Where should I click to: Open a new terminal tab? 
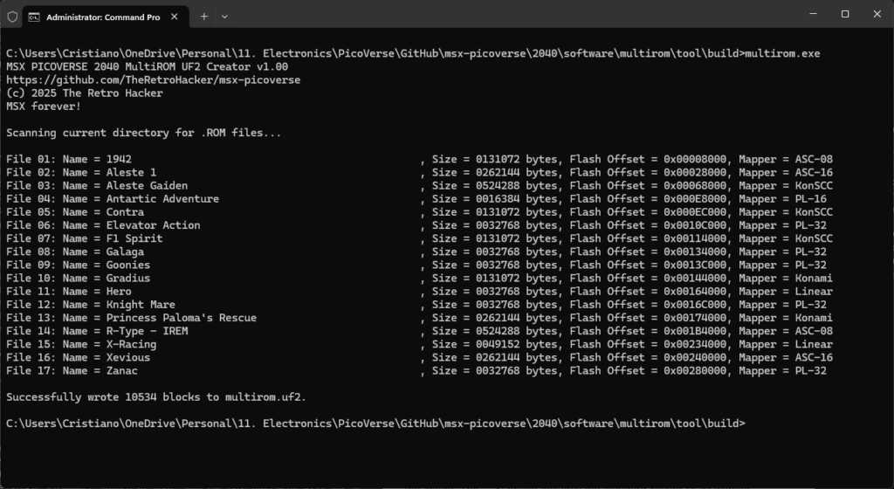[x=204, y=17]
